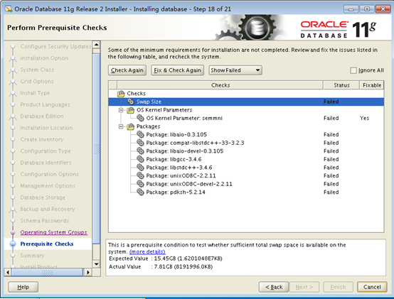Click the Checks column header
Screen dimensions: 394x299
220,85
